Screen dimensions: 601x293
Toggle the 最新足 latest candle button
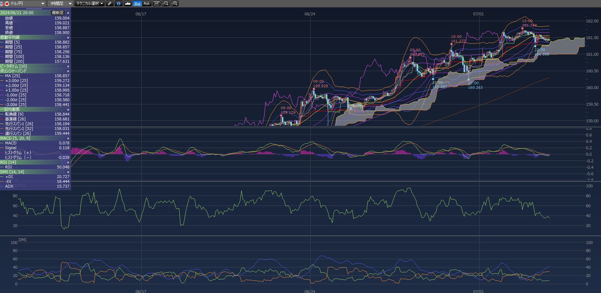point(58,13)
